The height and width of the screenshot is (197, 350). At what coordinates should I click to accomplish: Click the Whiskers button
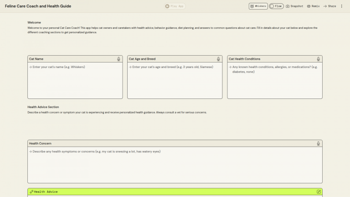tap(258, 6)
